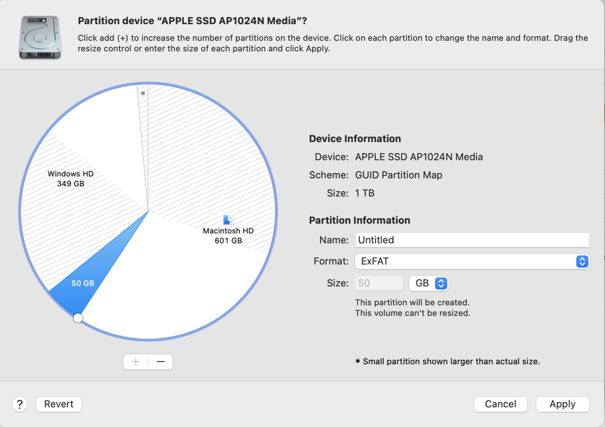This screenshot has width=605, height=427.
Task: Click the Format dropdown chevron icon
Action: 582,261
